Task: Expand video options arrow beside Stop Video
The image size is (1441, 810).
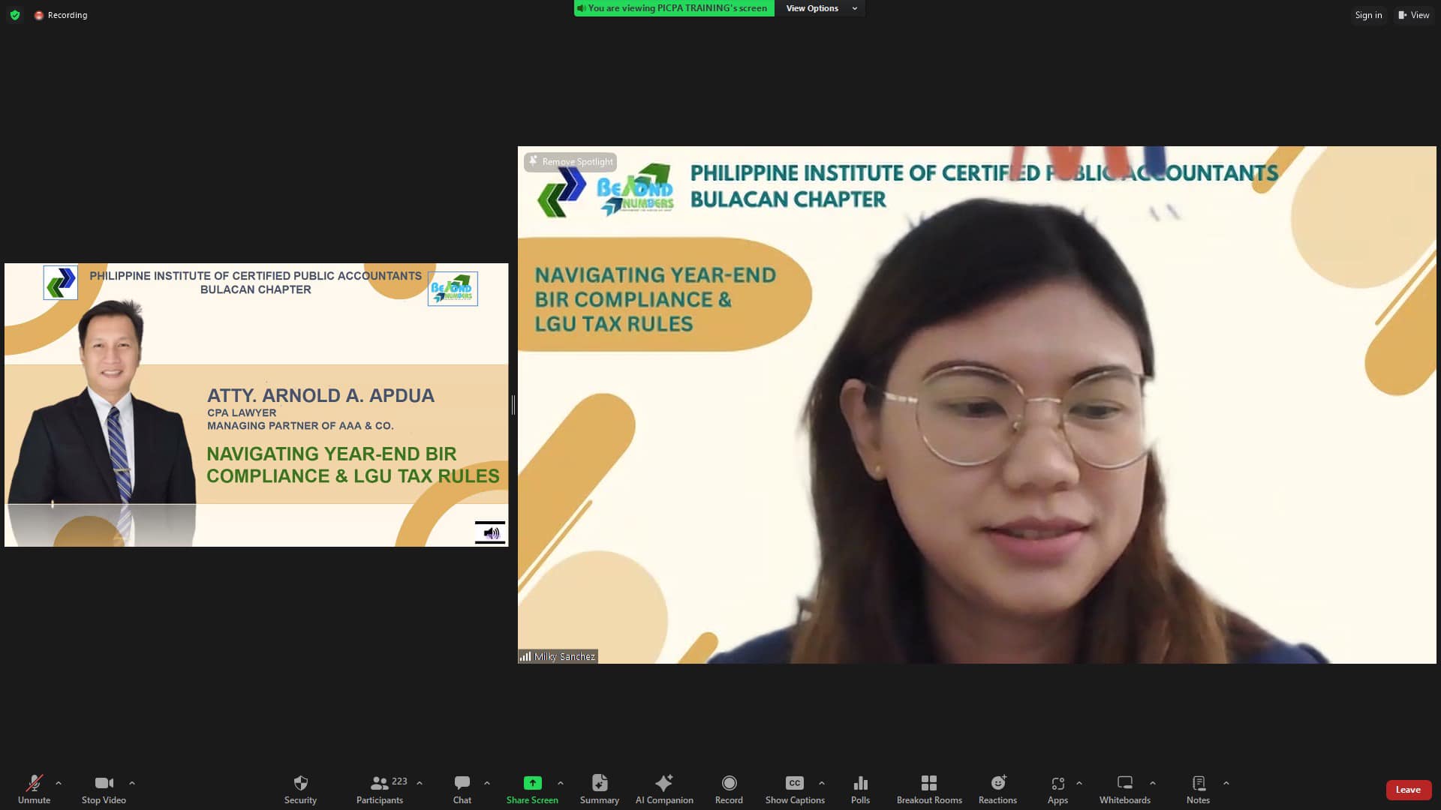Action: pyautogui.click(x=132, y=783)
